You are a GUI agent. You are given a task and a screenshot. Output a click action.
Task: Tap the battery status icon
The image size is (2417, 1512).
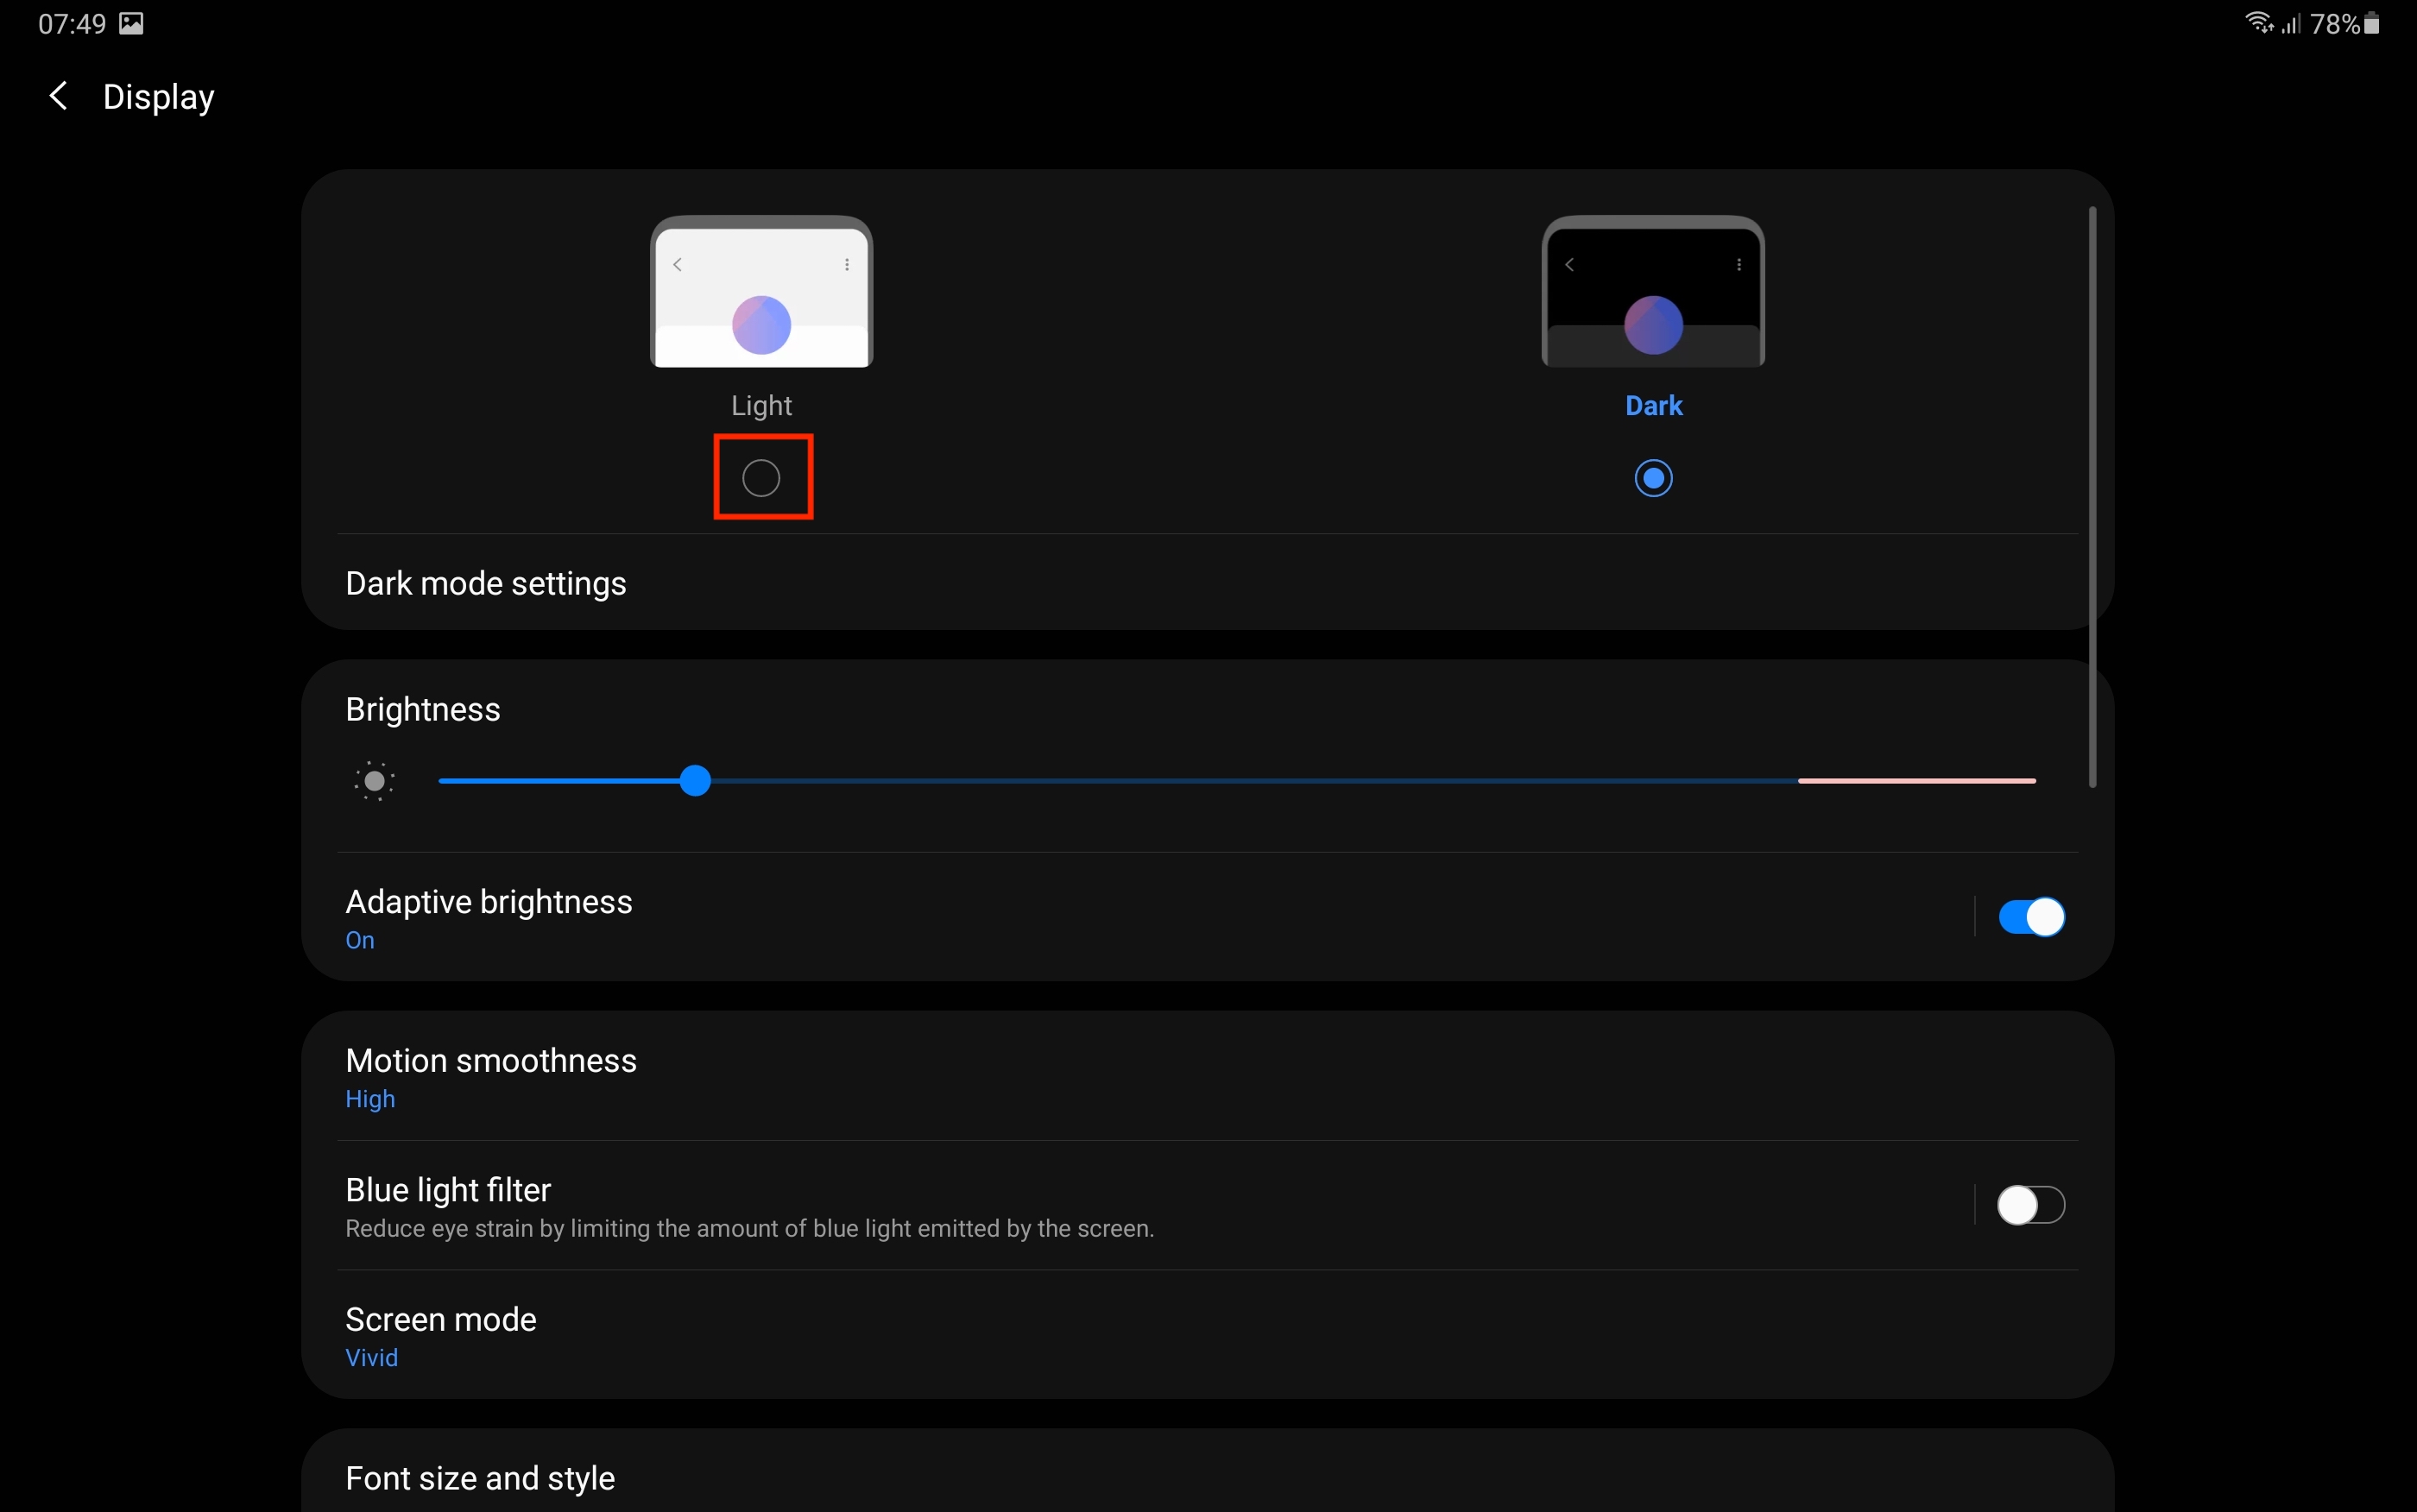pyautogui.click(x=2373, y=23)
